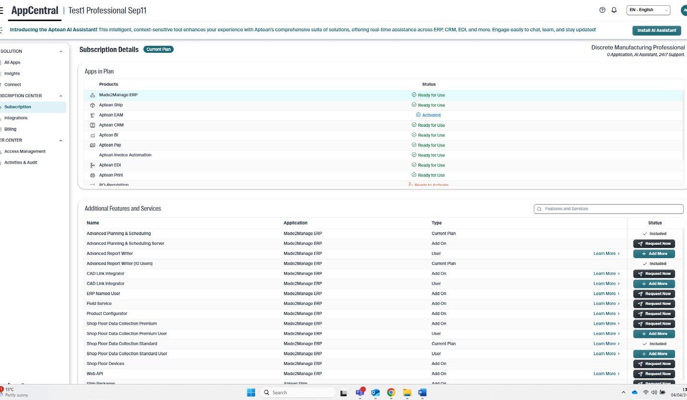The height and width of the screenshot is (400, 687).
Task: Open the notifications bell
Action: point(614,10)
